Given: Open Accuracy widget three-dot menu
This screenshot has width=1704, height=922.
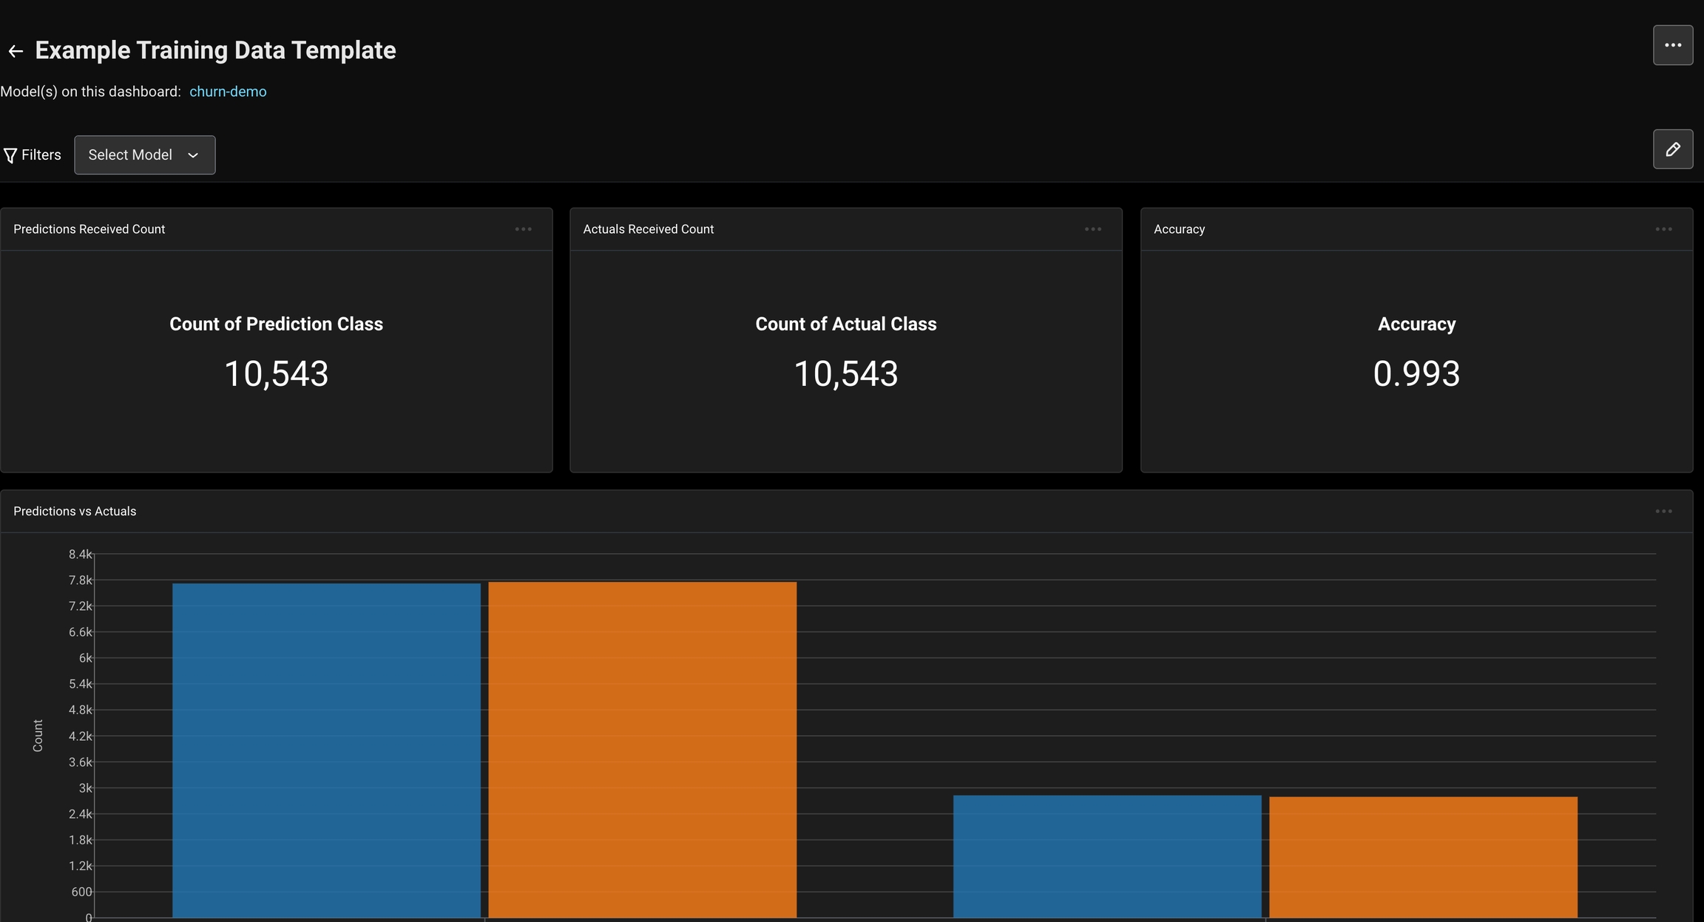Looking at the screenshot, I should coord(1663,229).
